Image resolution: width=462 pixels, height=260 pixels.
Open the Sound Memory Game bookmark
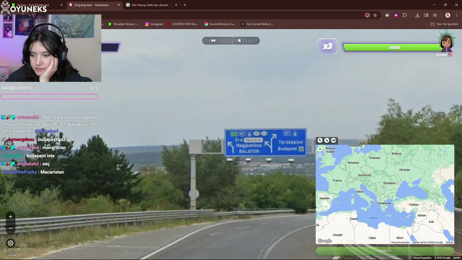coord(220,24)
